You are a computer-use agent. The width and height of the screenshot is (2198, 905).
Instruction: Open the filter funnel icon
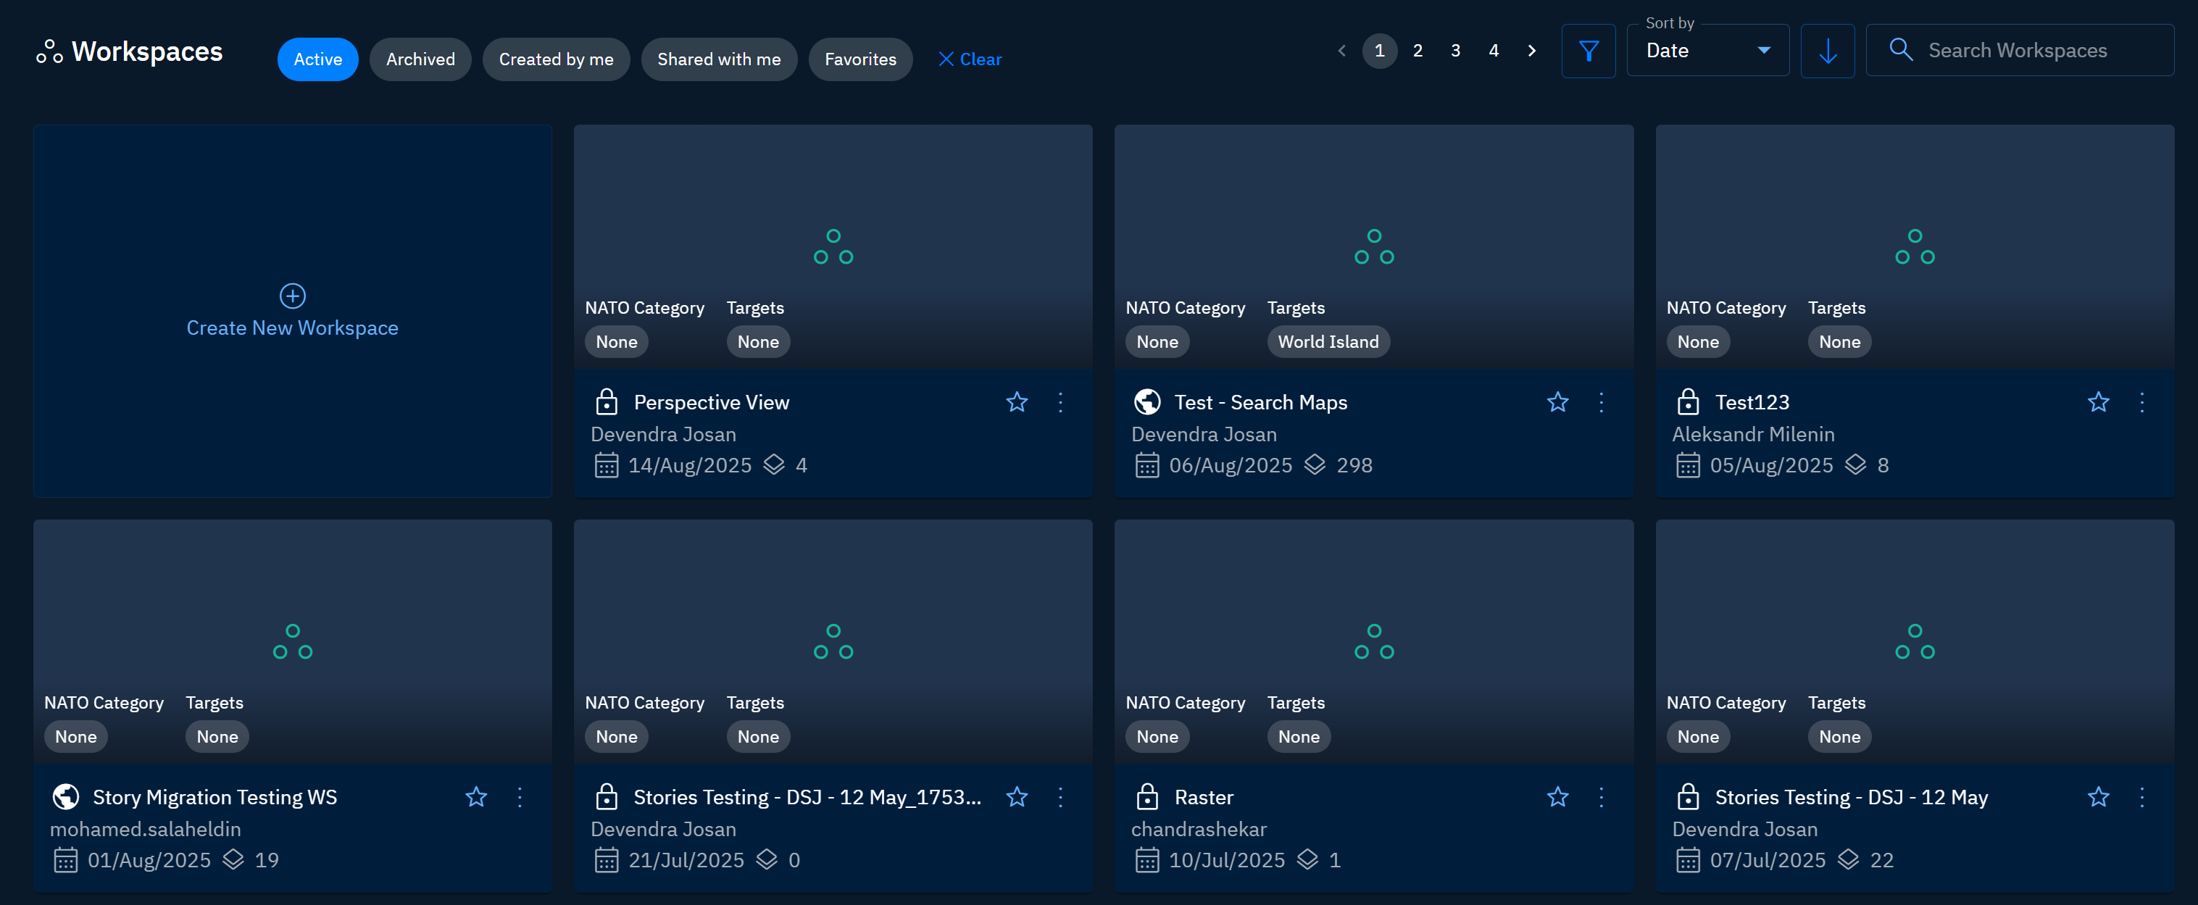(x=1588, y=51)
